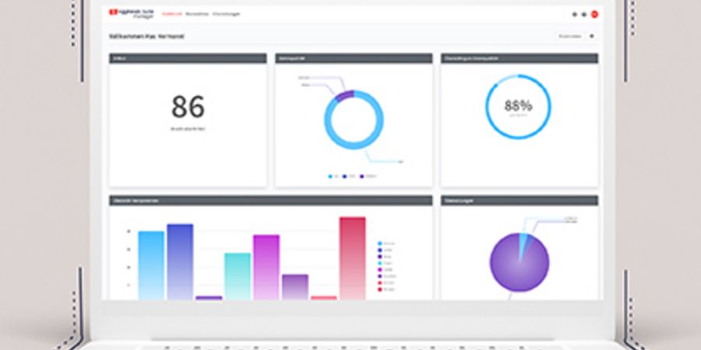Screen dimensions: 701x350
Task: Select the purple segment of the donut chart
Action: [344, 96]
